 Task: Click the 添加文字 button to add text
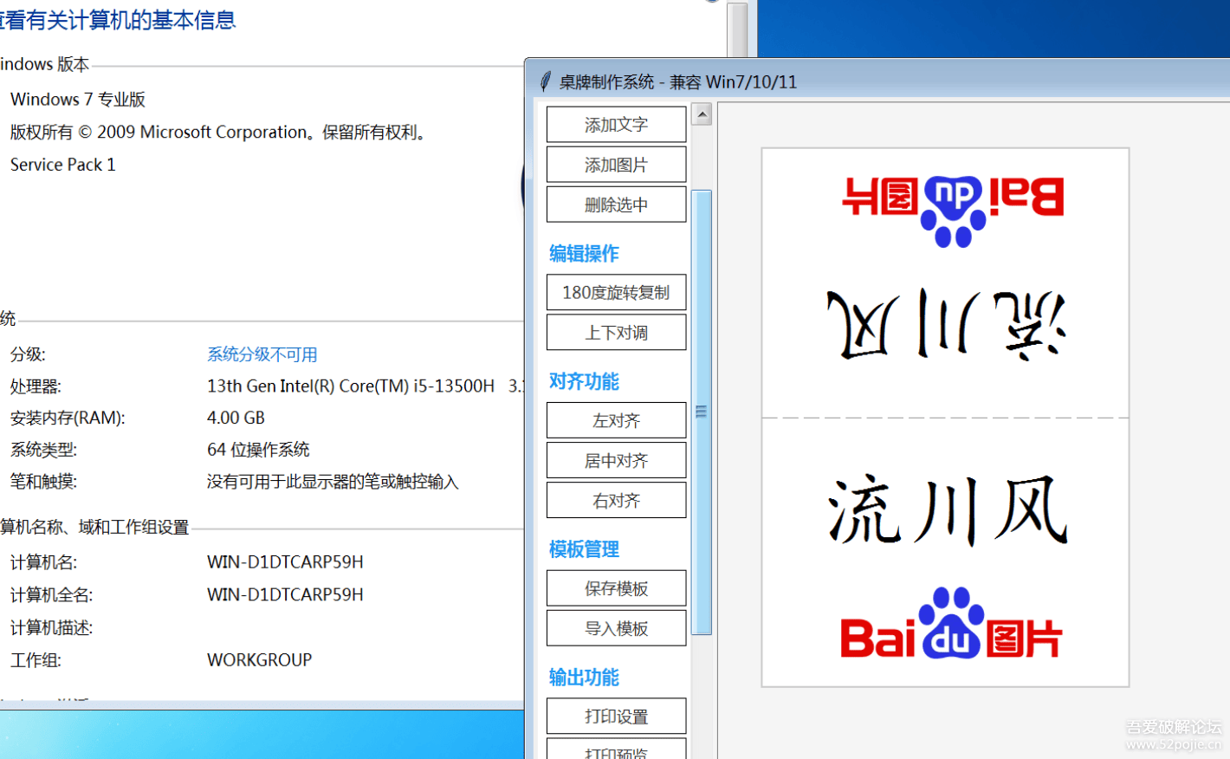coord(616,124)
